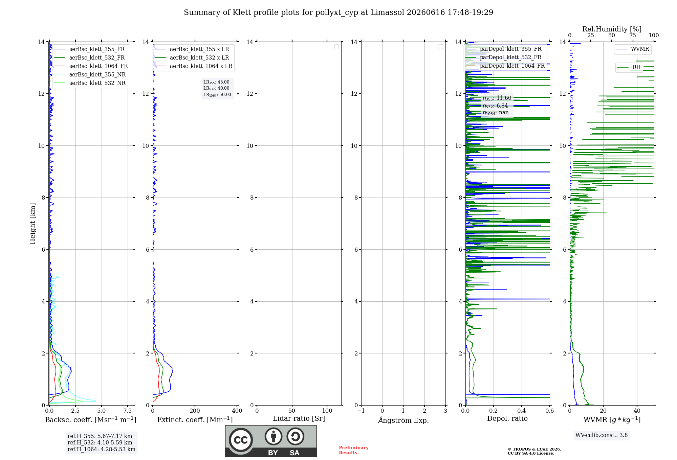Click legend entry aerBsc_klett_1064_FR
677x460 pixels.
[x=91, y=66]
